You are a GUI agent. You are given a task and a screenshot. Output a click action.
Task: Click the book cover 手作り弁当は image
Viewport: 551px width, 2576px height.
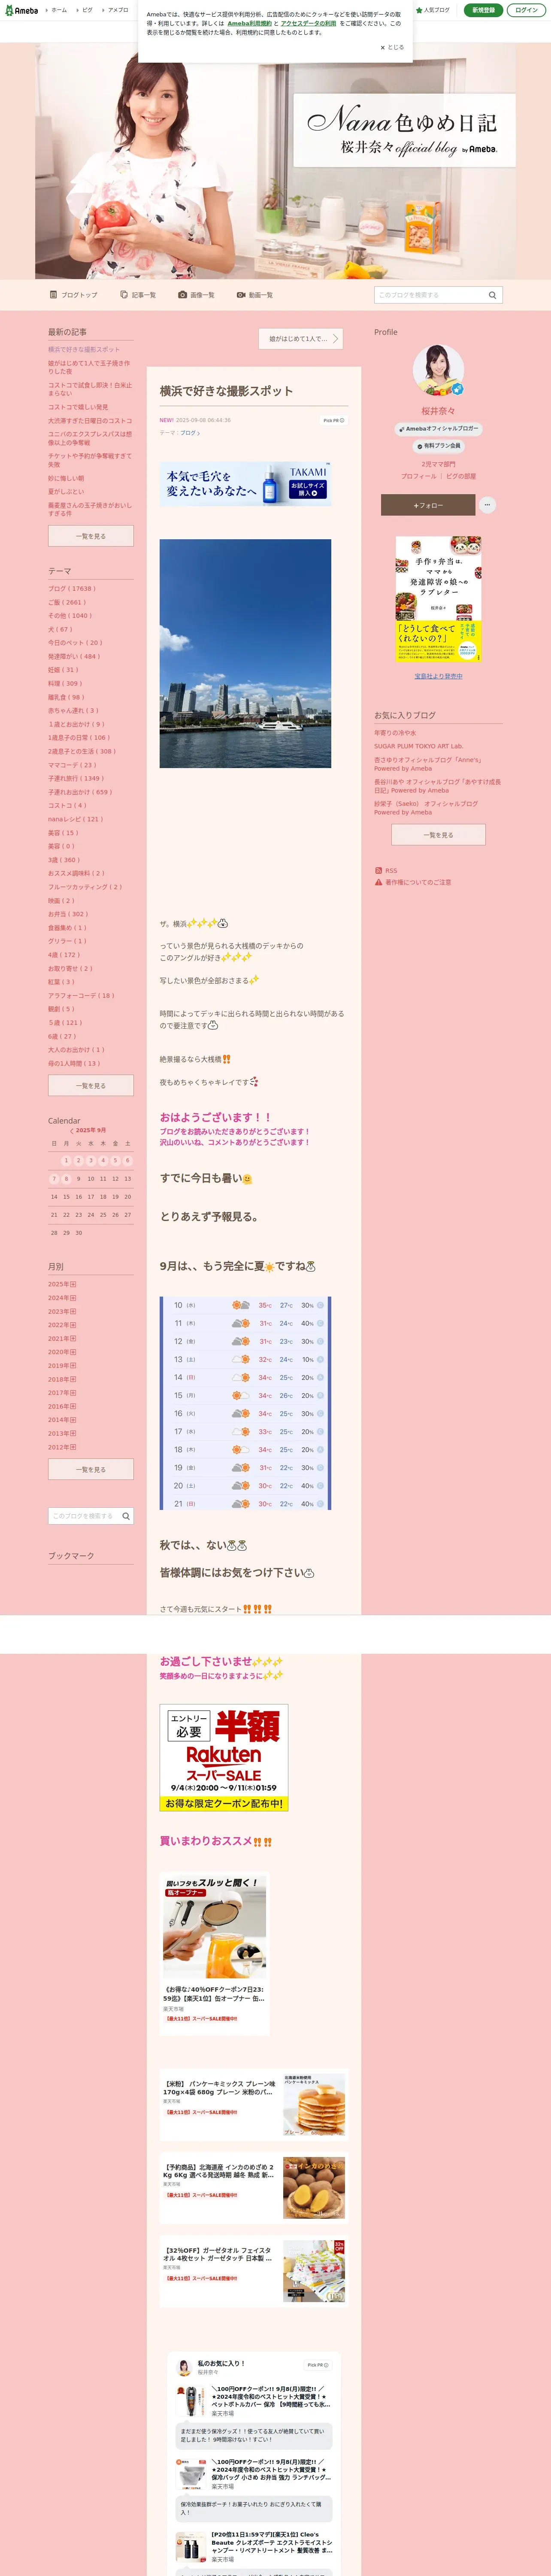click(x=438, y=599)
